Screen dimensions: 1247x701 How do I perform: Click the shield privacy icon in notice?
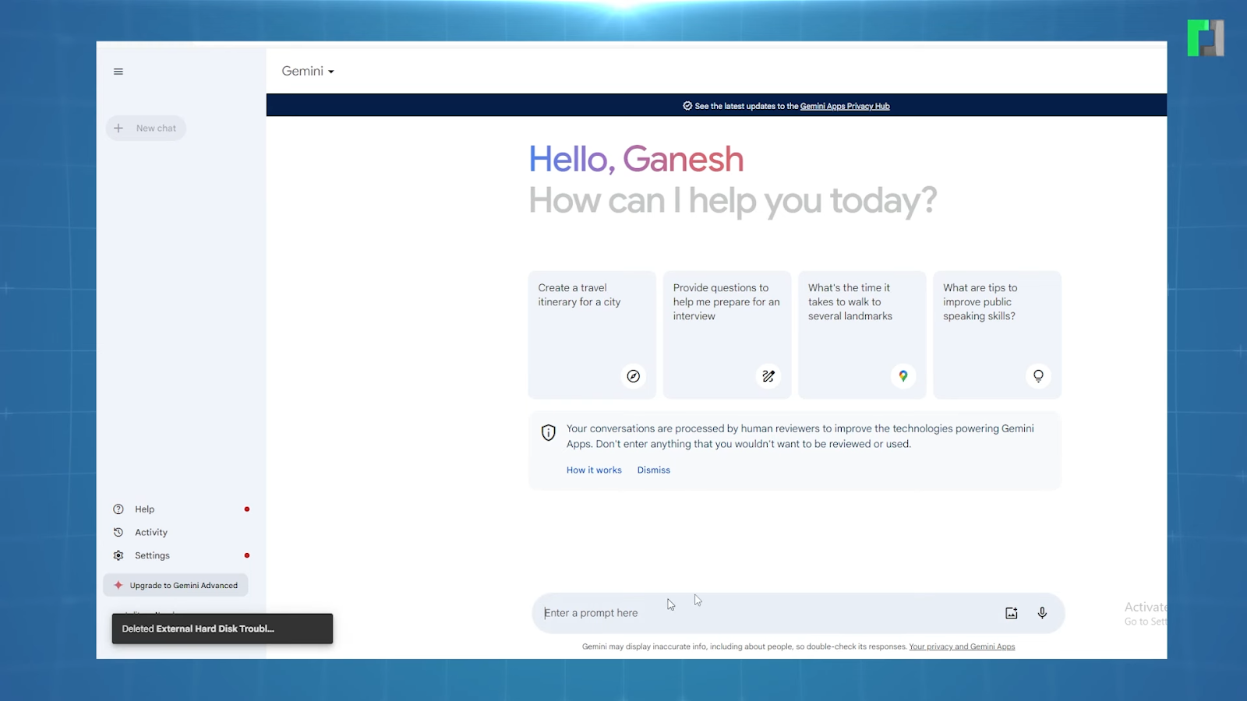[x=549, y=432]
